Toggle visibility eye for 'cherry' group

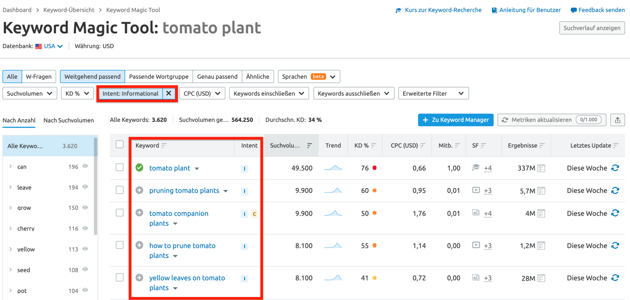point(85,228)
